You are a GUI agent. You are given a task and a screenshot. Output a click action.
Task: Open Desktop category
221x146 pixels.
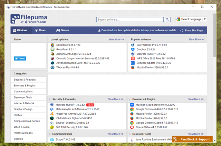point(28,139)
